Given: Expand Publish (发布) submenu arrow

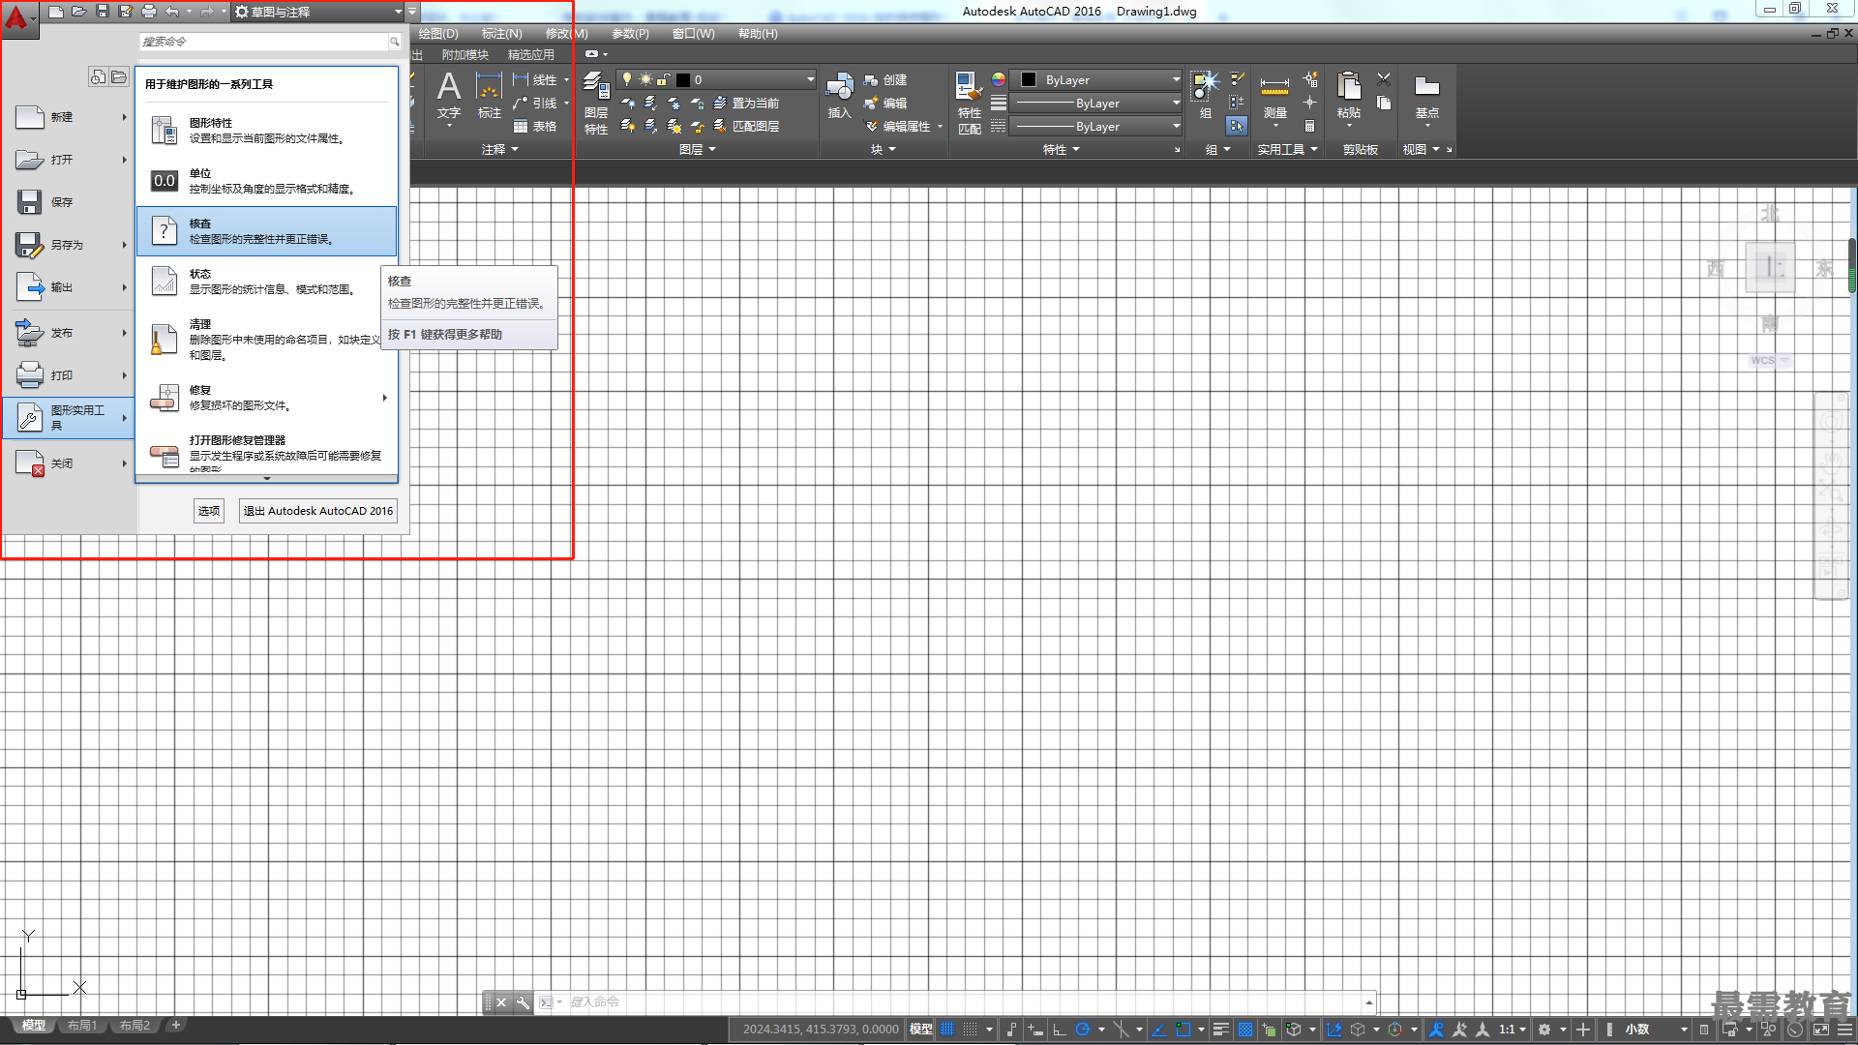Looking at the screenshot, I should point(125,333).
